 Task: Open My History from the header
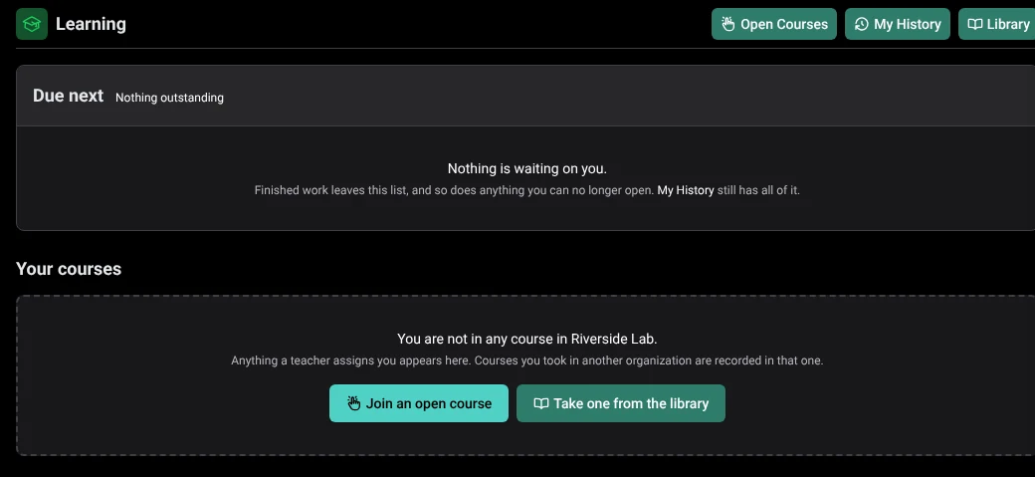pos(897,24)
